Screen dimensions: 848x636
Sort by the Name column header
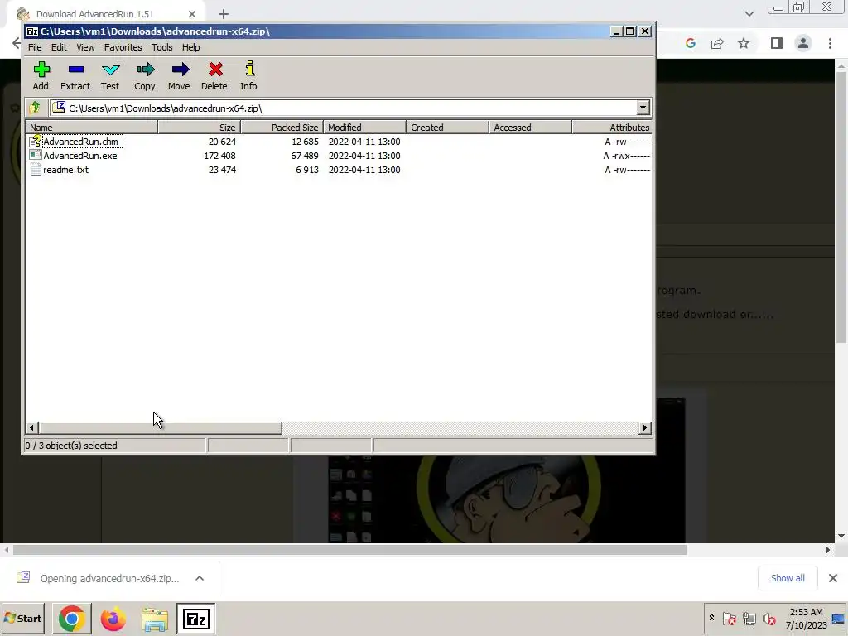pyautogui.click(x=91, y=127)
